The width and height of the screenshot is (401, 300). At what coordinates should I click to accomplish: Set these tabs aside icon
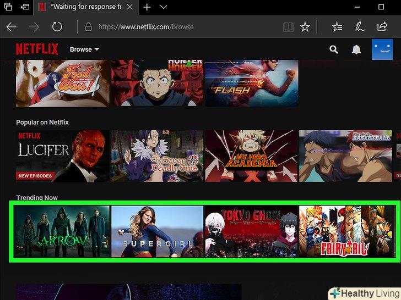point(25,7)
